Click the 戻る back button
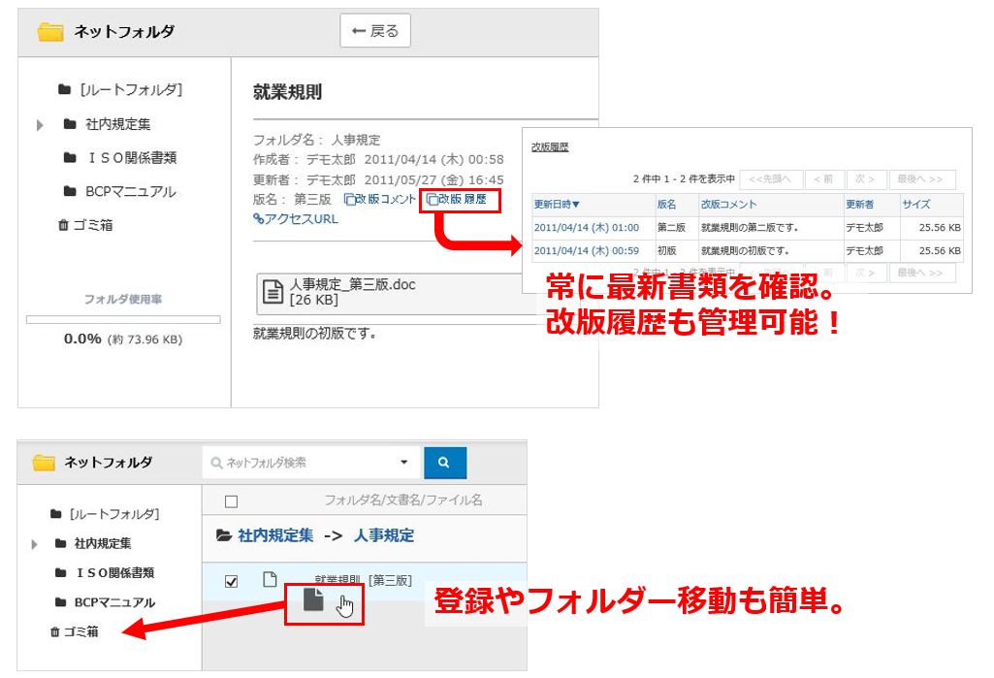 pyautogui.click(x=374, y=31)
